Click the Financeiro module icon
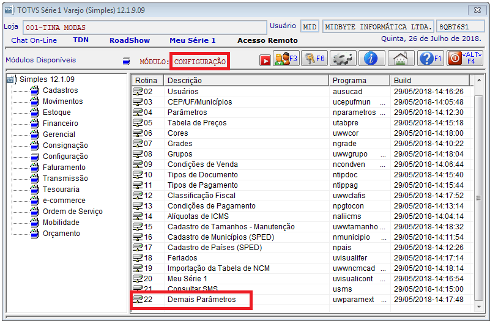490x321 pixels. click(35, 124)
